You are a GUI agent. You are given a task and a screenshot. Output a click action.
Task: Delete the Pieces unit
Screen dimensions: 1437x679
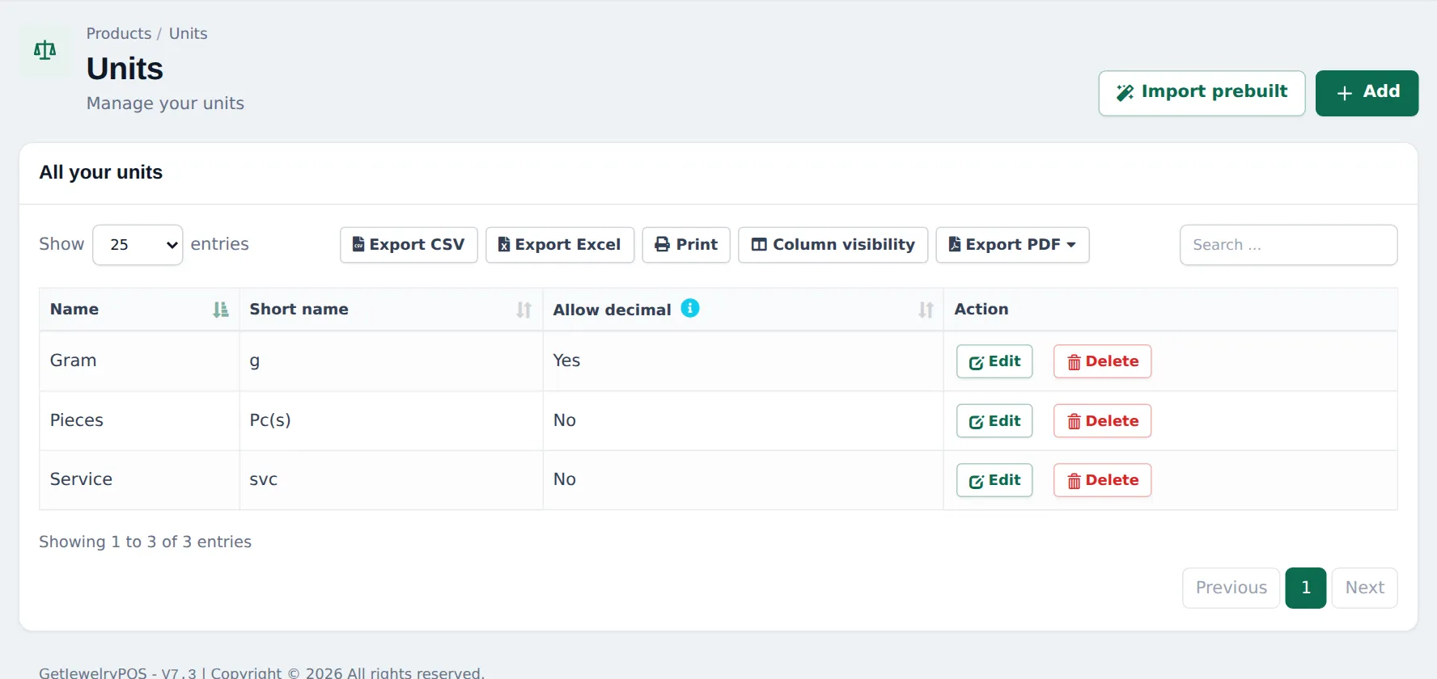tap(1102, 421)
